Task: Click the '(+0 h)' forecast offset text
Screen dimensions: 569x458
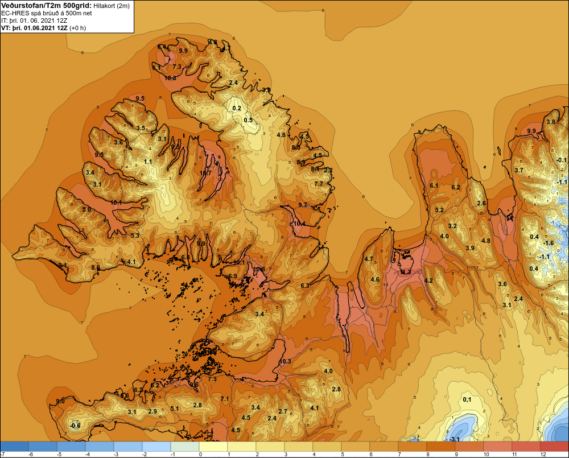Action: 77,28
